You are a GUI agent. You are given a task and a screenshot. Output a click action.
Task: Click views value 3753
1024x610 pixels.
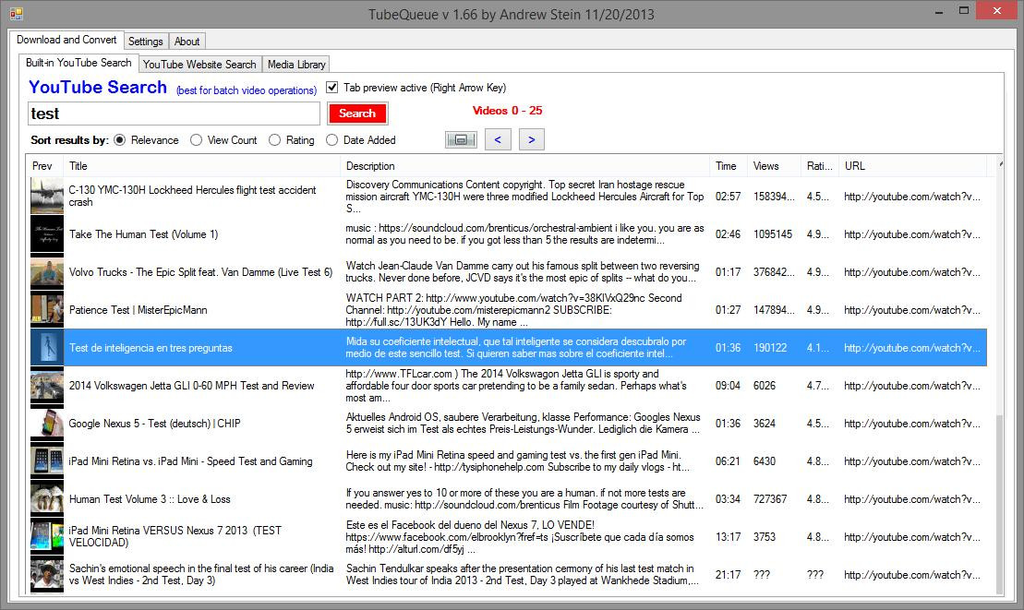pos(765,537)
